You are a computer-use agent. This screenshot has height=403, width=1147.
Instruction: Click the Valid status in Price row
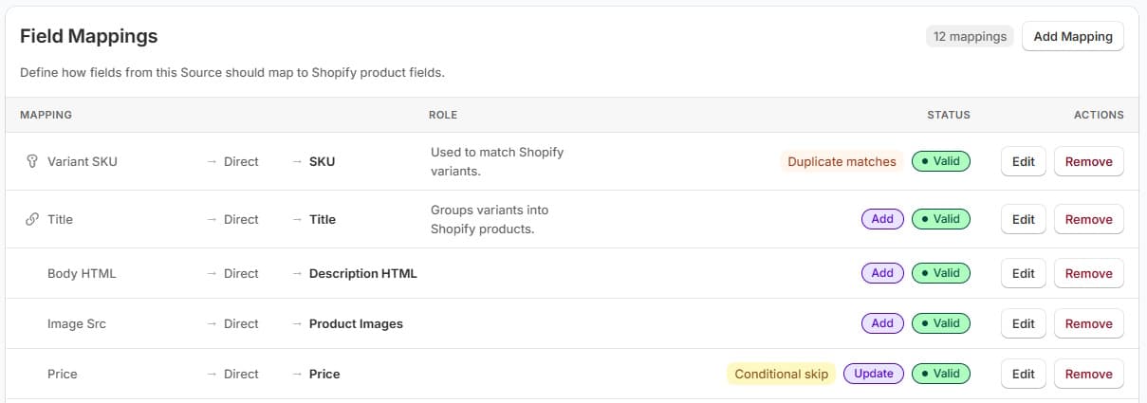[x=941, y=374]
